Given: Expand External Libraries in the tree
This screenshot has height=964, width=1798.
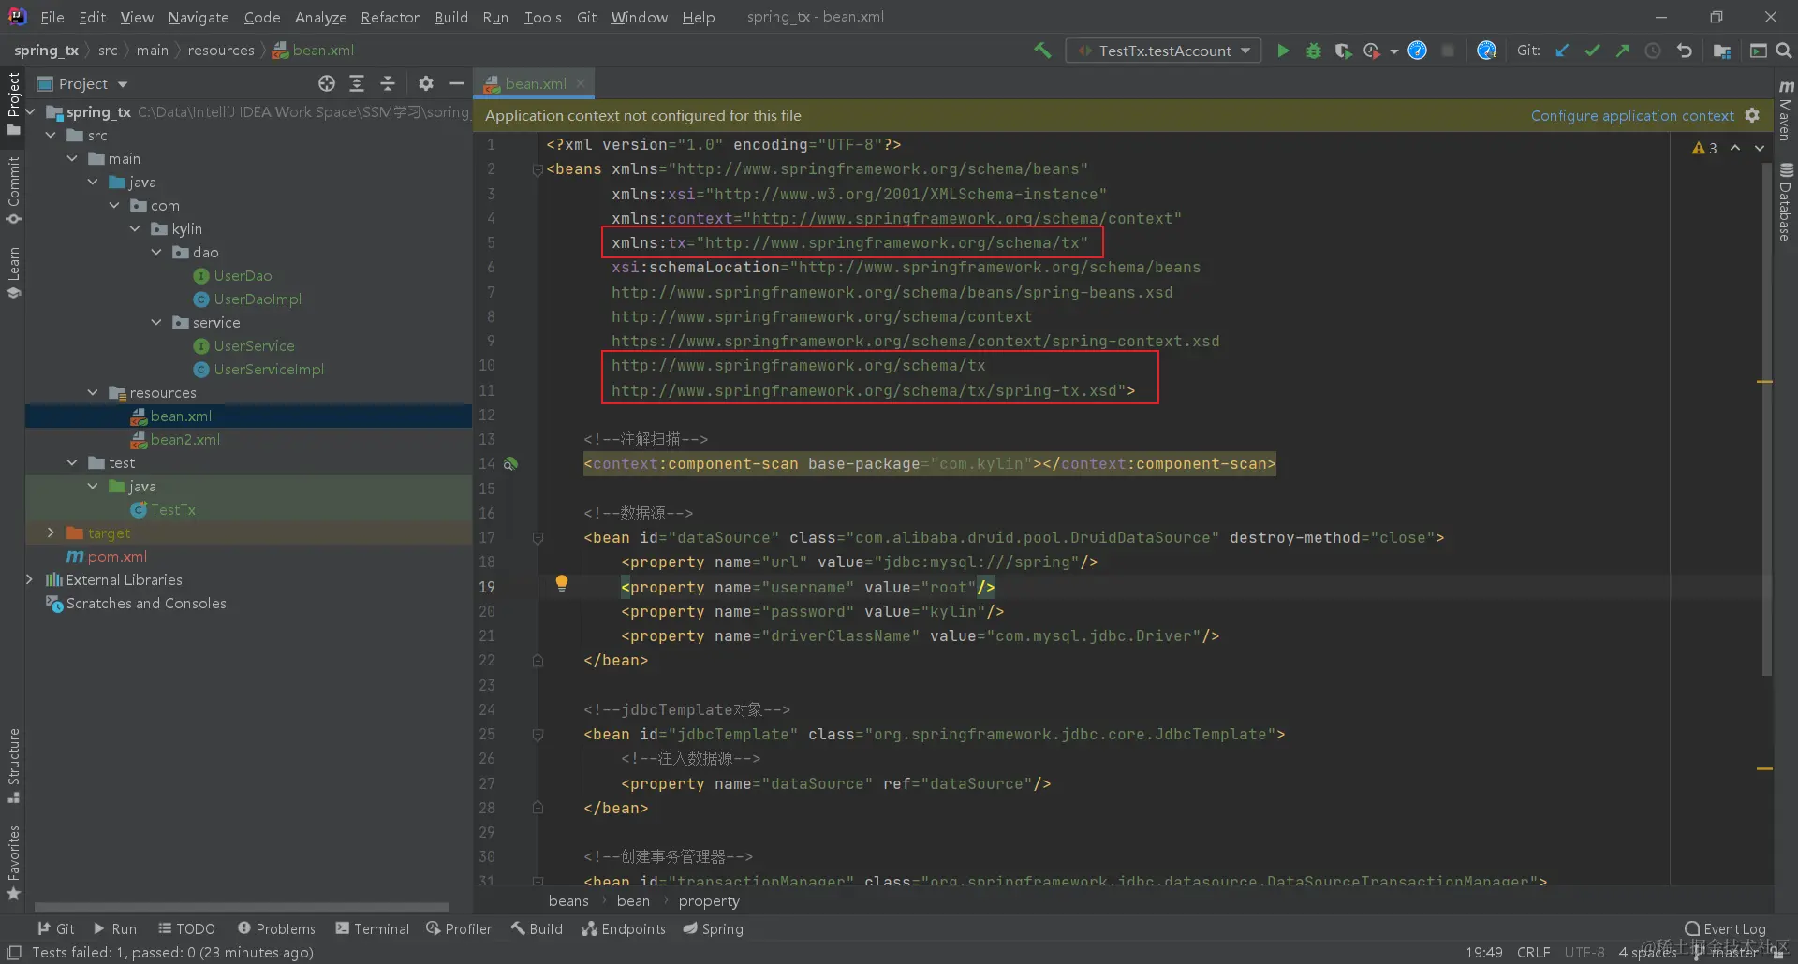Looking at the screenshot, I should pos(30,580).
